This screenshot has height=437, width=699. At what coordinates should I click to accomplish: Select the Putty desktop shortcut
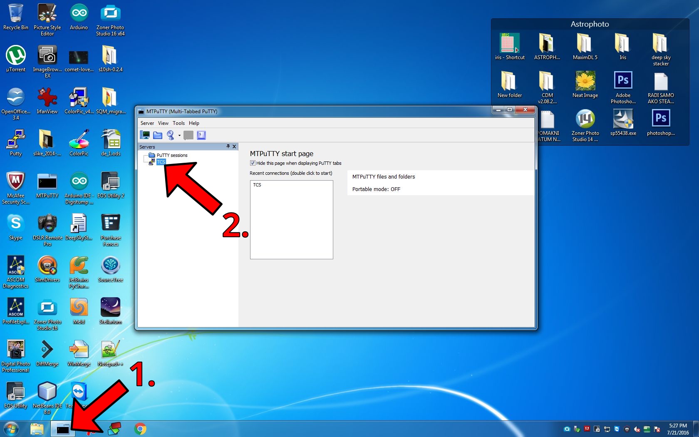pos(16,143)
